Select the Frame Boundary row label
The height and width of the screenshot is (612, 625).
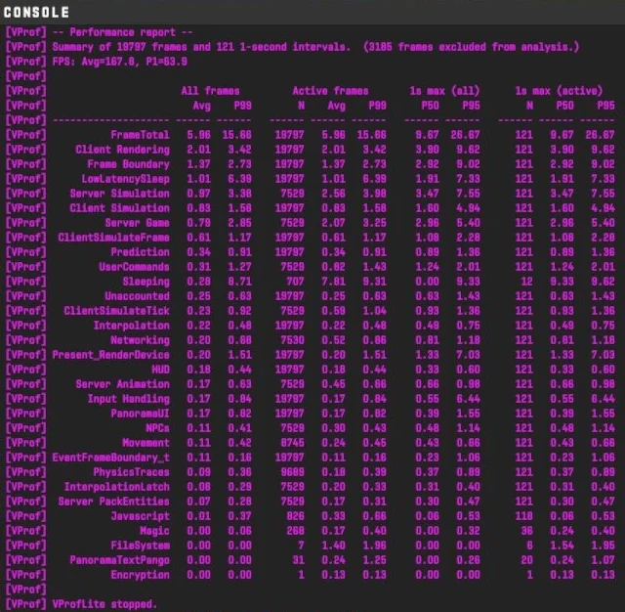click(128, 164)
